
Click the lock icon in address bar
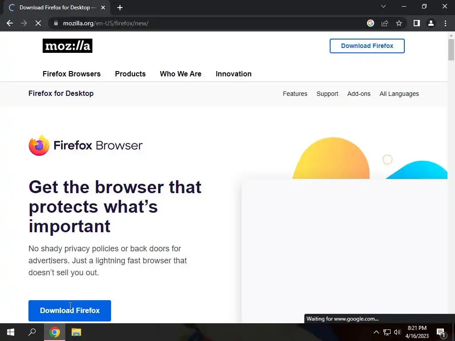coord(56,23)
